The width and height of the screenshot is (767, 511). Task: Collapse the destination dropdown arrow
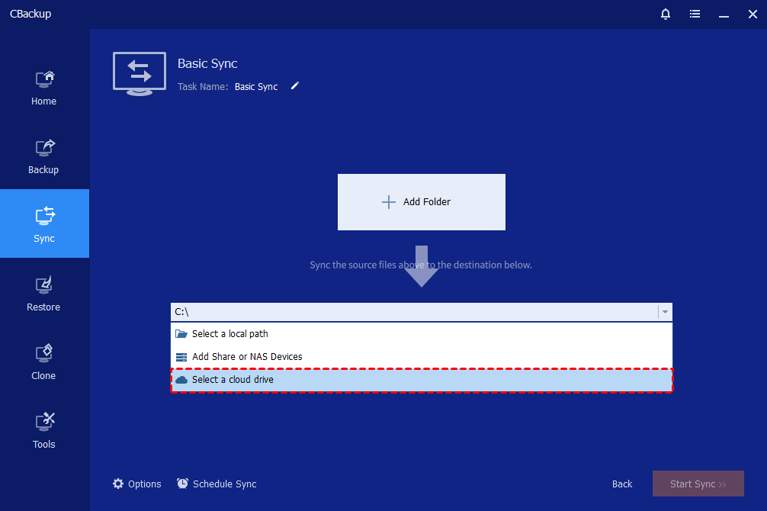pos(665,312)
